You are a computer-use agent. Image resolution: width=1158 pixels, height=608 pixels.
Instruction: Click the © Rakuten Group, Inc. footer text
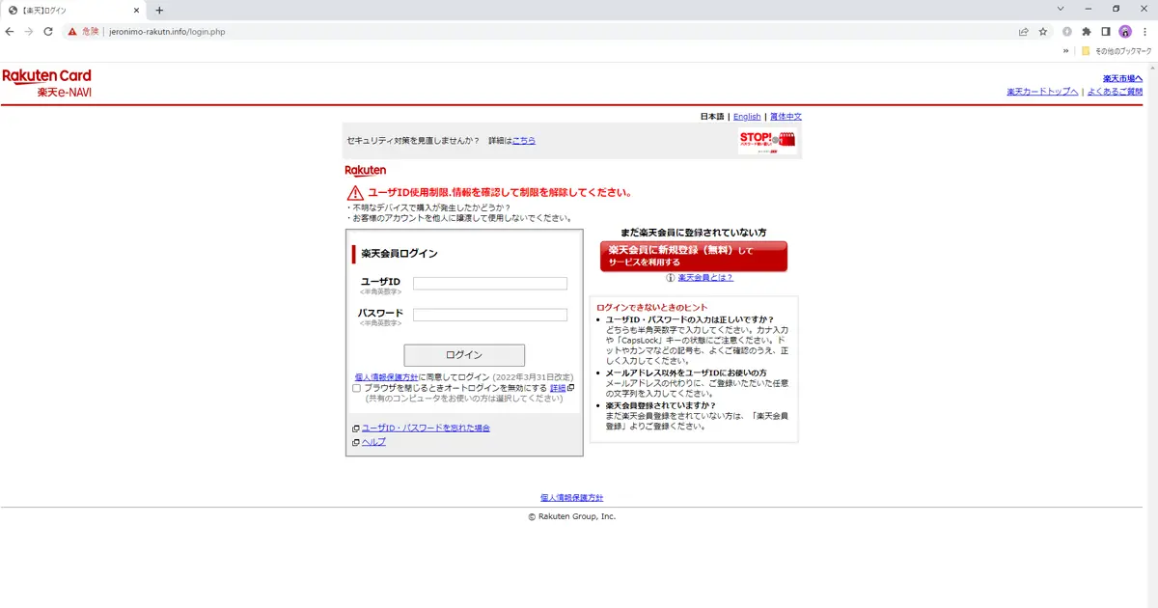572,516
